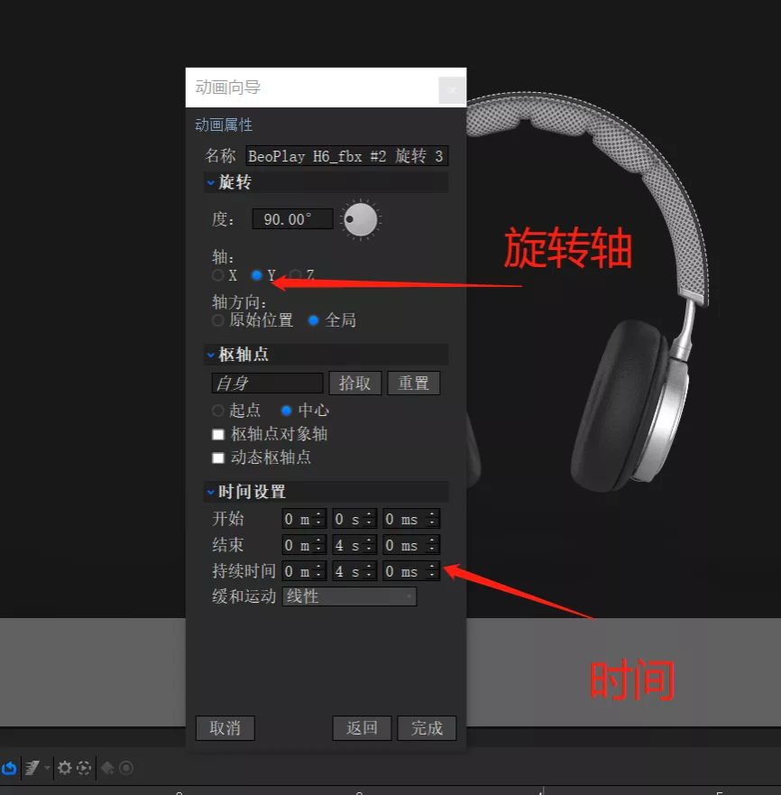Choose 原始位置 axis orientation
This screenshot has width=781, height=795.
218,320
